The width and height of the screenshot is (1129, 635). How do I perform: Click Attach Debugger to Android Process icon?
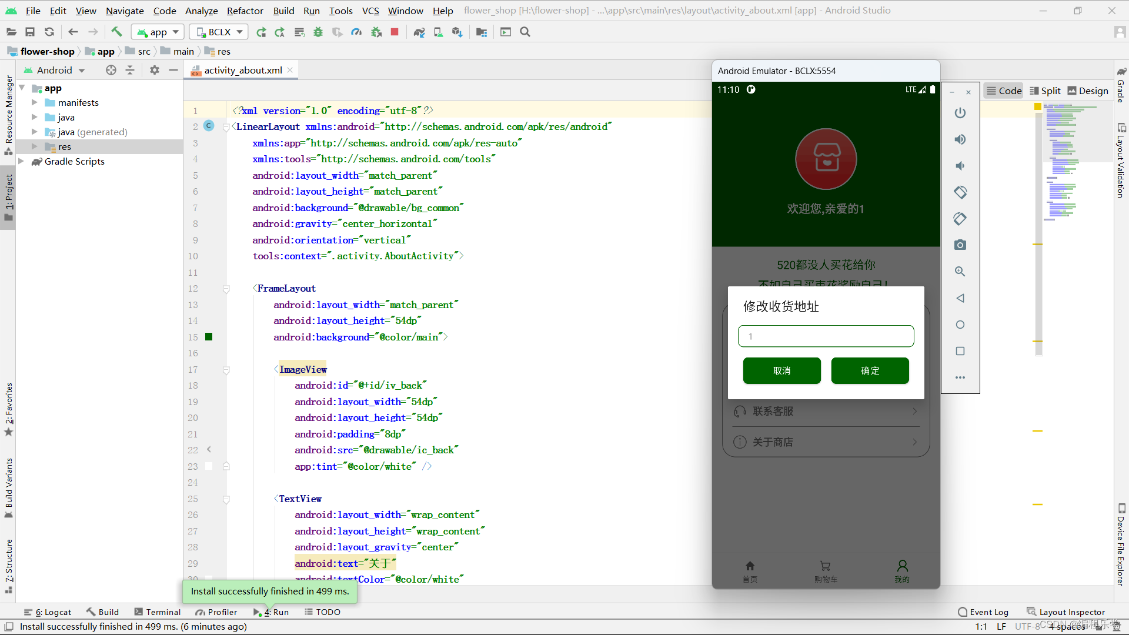click(376, 32)
